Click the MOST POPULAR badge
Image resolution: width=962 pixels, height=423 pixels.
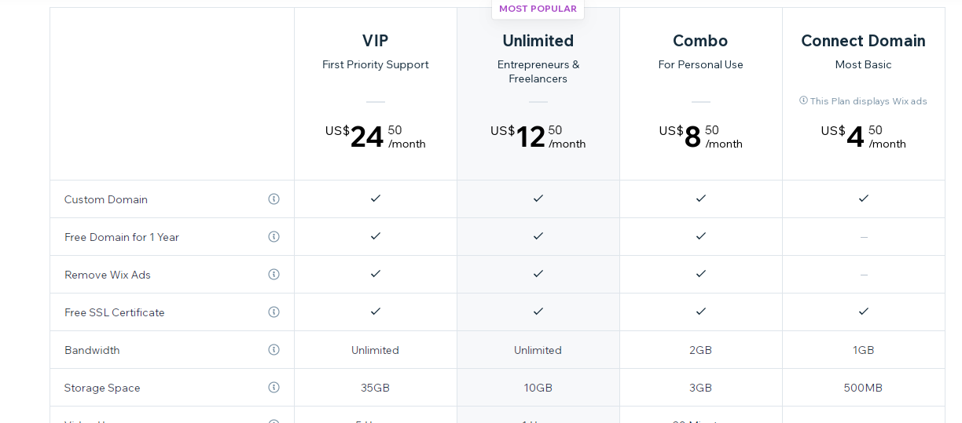(x=538, y=9)
